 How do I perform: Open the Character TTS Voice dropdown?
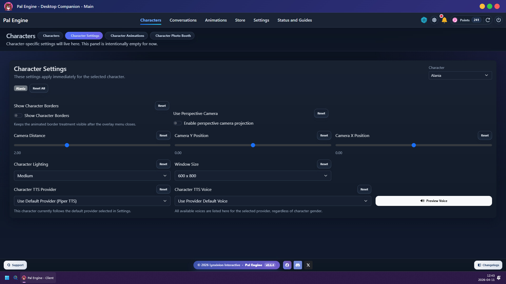pos(273,201)
